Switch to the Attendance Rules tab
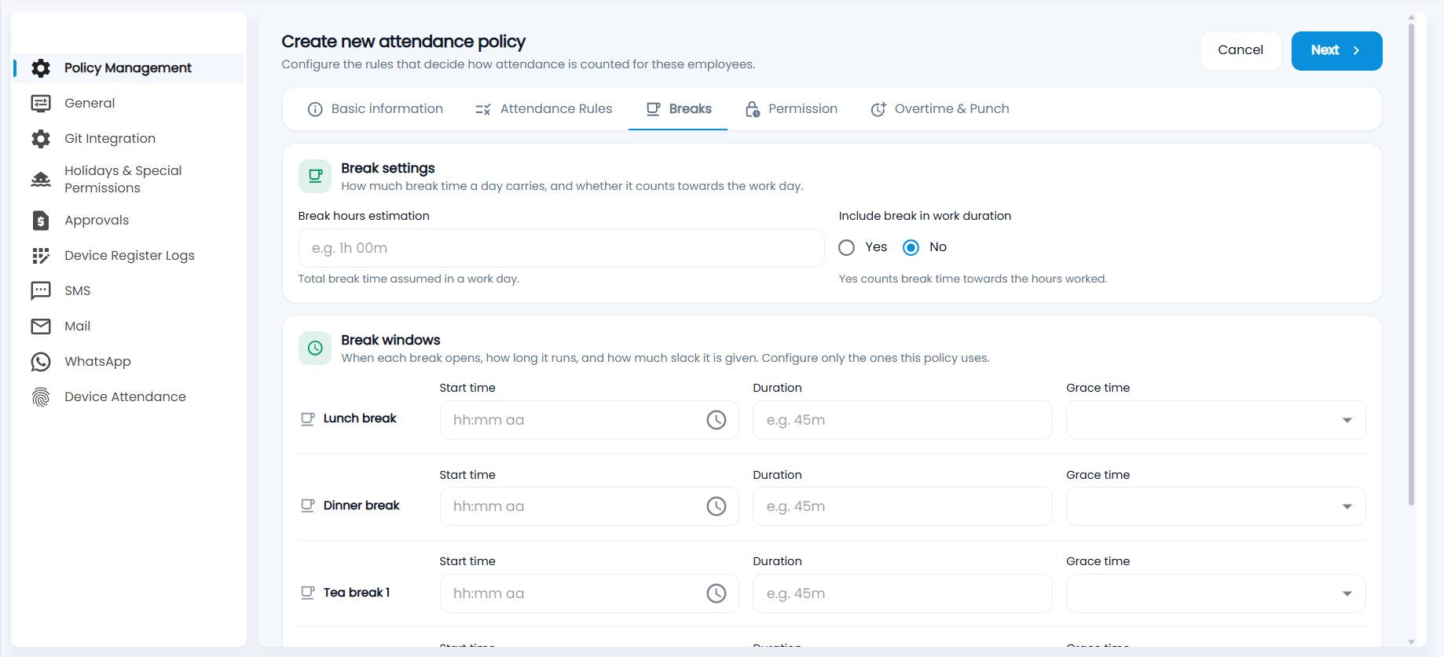 [x=544, y=109]
